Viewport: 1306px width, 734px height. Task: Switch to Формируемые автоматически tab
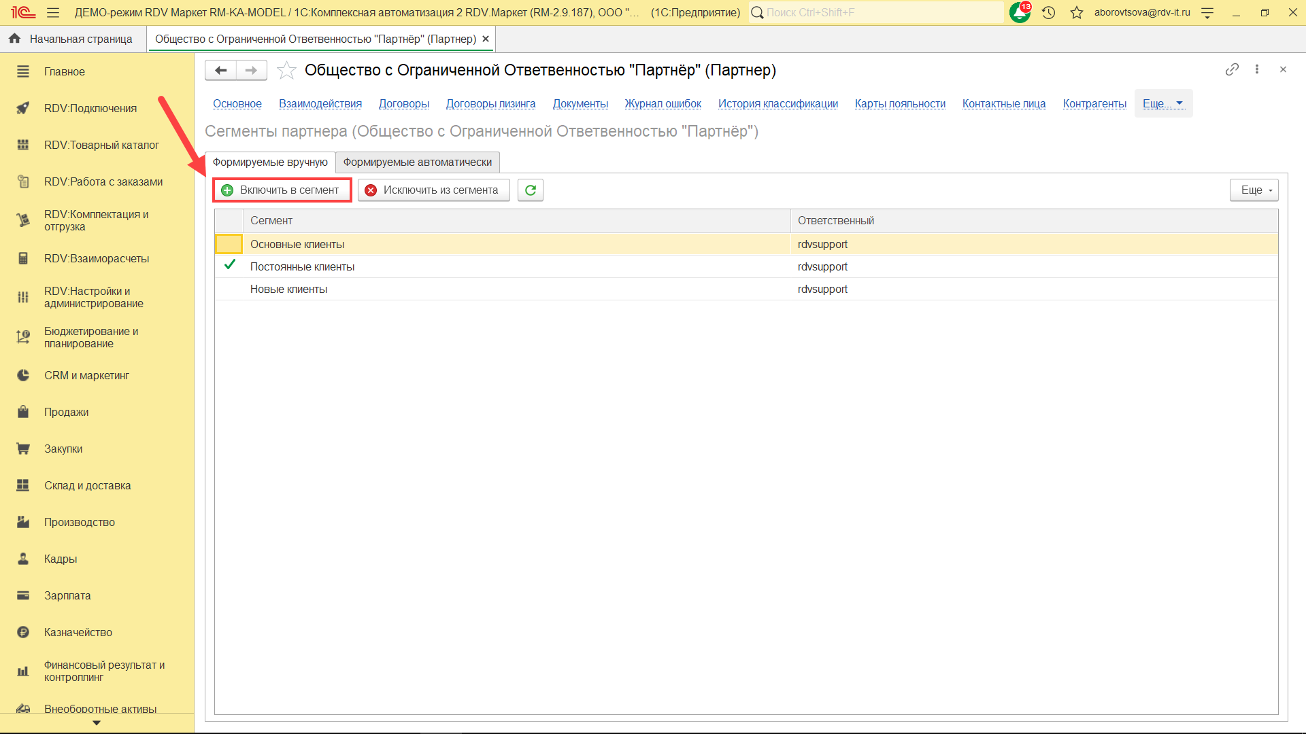417,162
